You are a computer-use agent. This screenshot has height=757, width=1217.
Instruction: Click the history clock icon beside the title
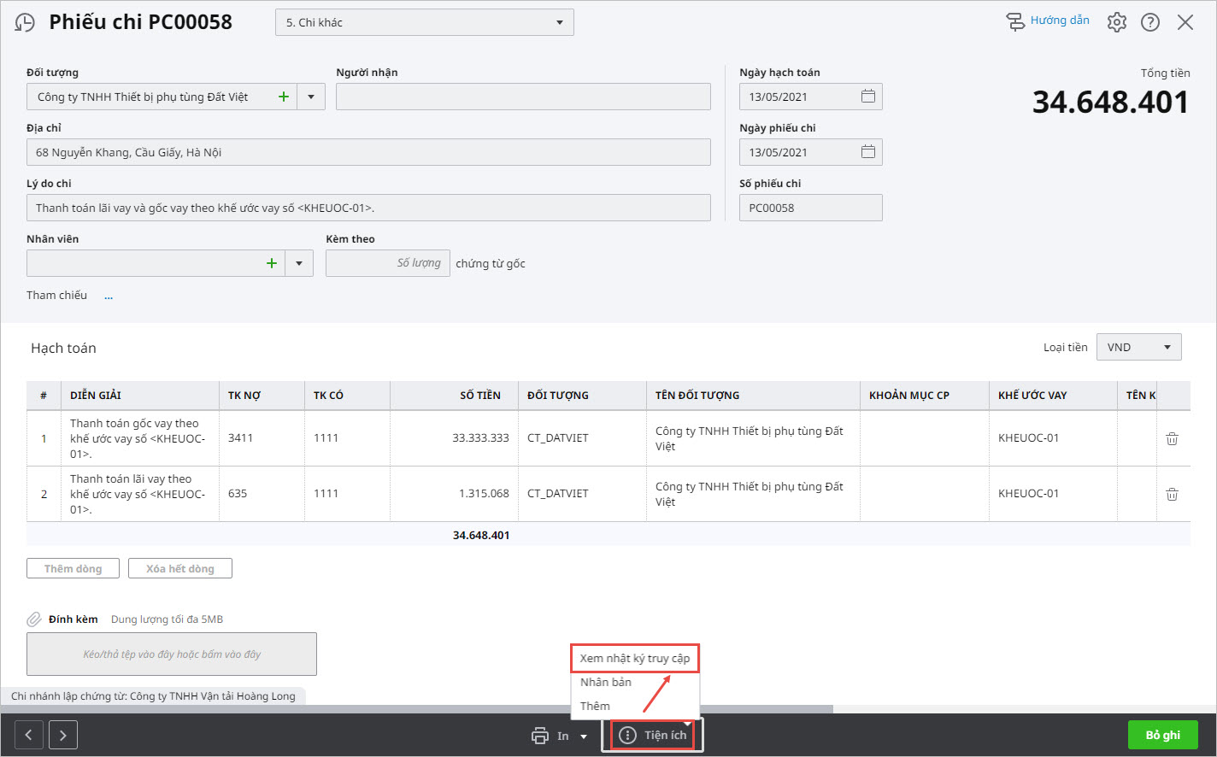[26, 23]
